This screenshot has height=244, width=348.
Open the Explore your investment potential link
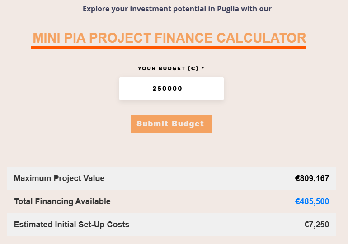click(177, 9)
